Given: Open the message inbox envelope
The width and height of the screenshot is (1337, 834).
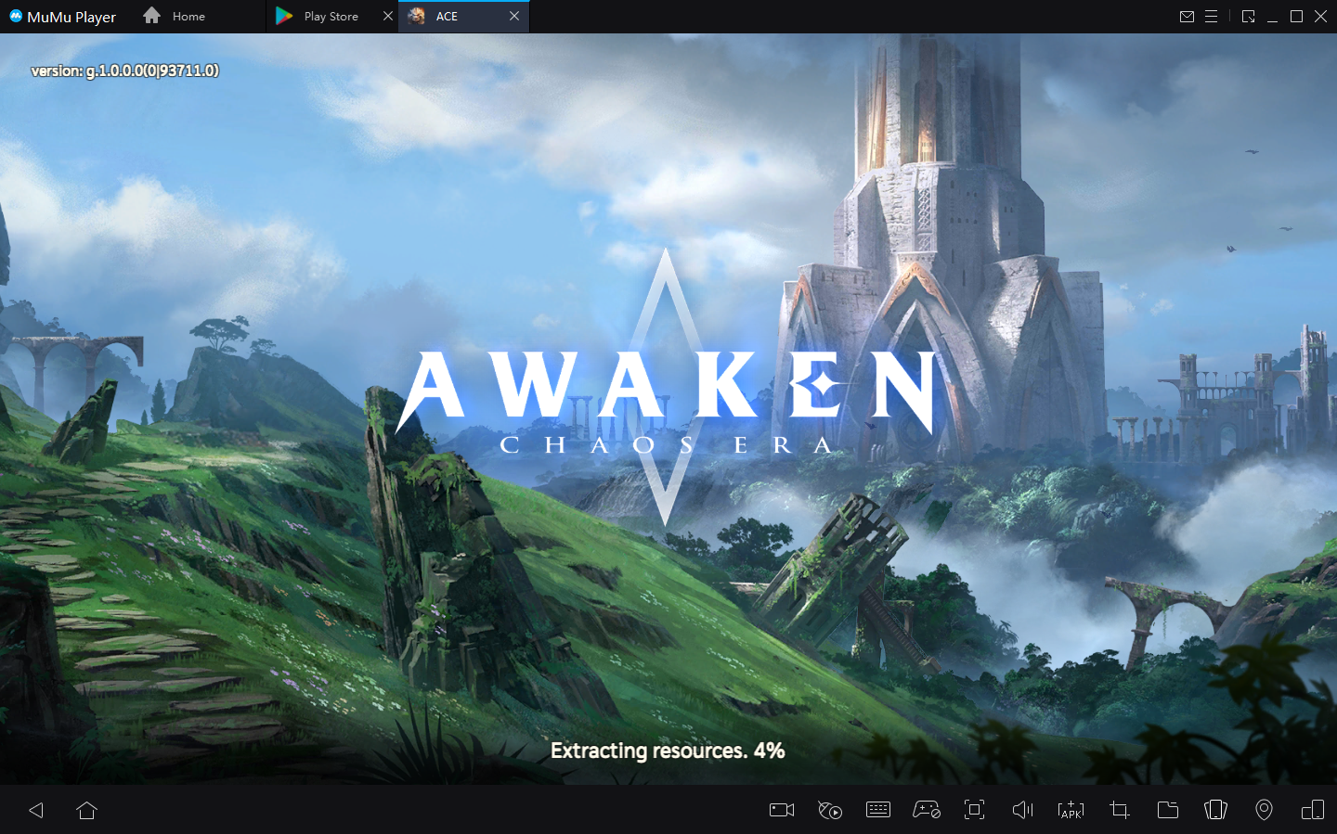Looking at the screenshot, I should [x=1187, y=16].
